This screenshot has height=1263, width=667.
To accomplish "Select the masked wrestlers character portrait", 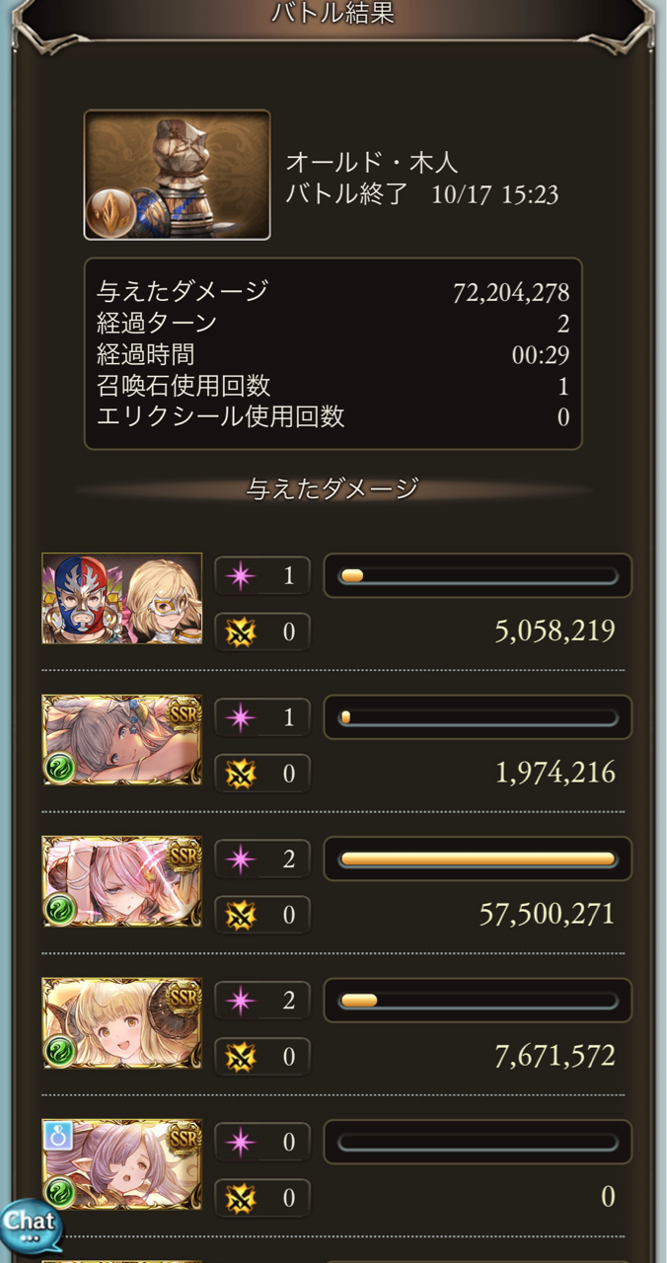I will [x=121, y=599].
